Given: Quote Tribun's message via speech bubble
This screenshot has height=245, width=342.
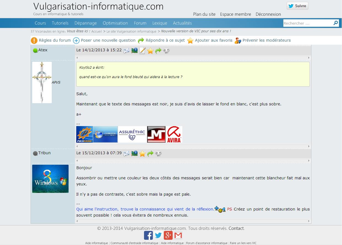Looking at the screenshot, I should [158, 154].
